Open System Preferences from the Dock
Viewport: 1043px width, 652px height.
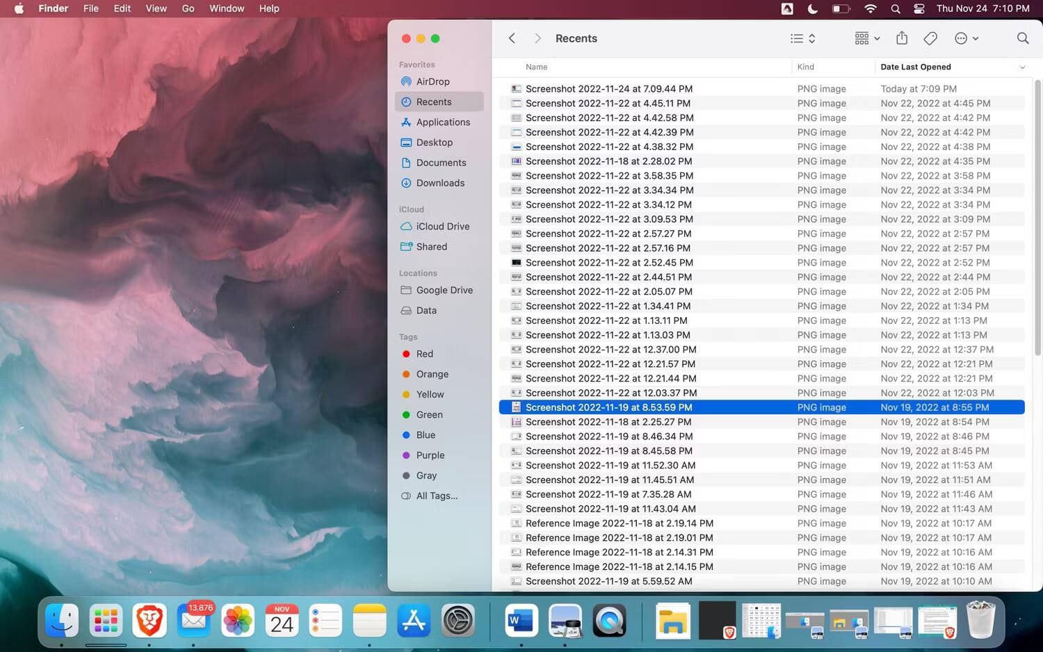457,620
